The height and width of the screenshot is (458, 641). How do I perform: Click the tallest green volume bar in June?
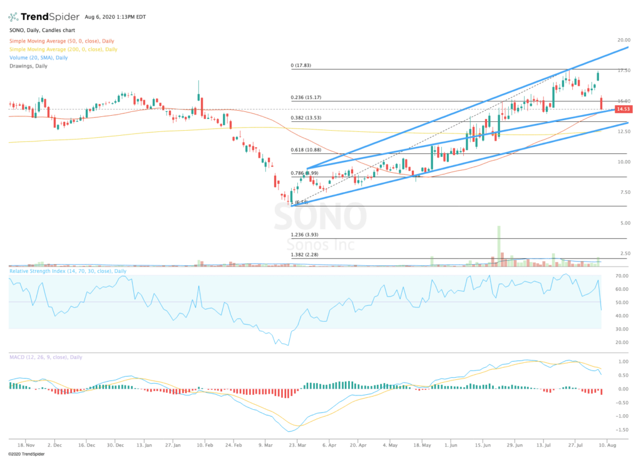click(499, 246)
